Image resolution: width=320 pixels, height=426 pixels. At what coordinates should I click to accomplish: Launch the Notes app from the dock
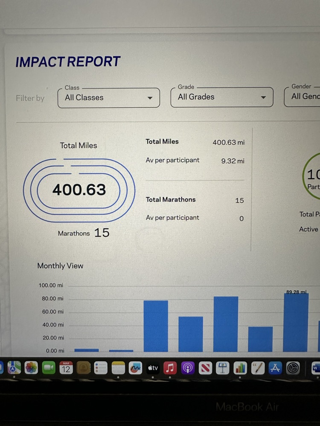tap(118, 368)
